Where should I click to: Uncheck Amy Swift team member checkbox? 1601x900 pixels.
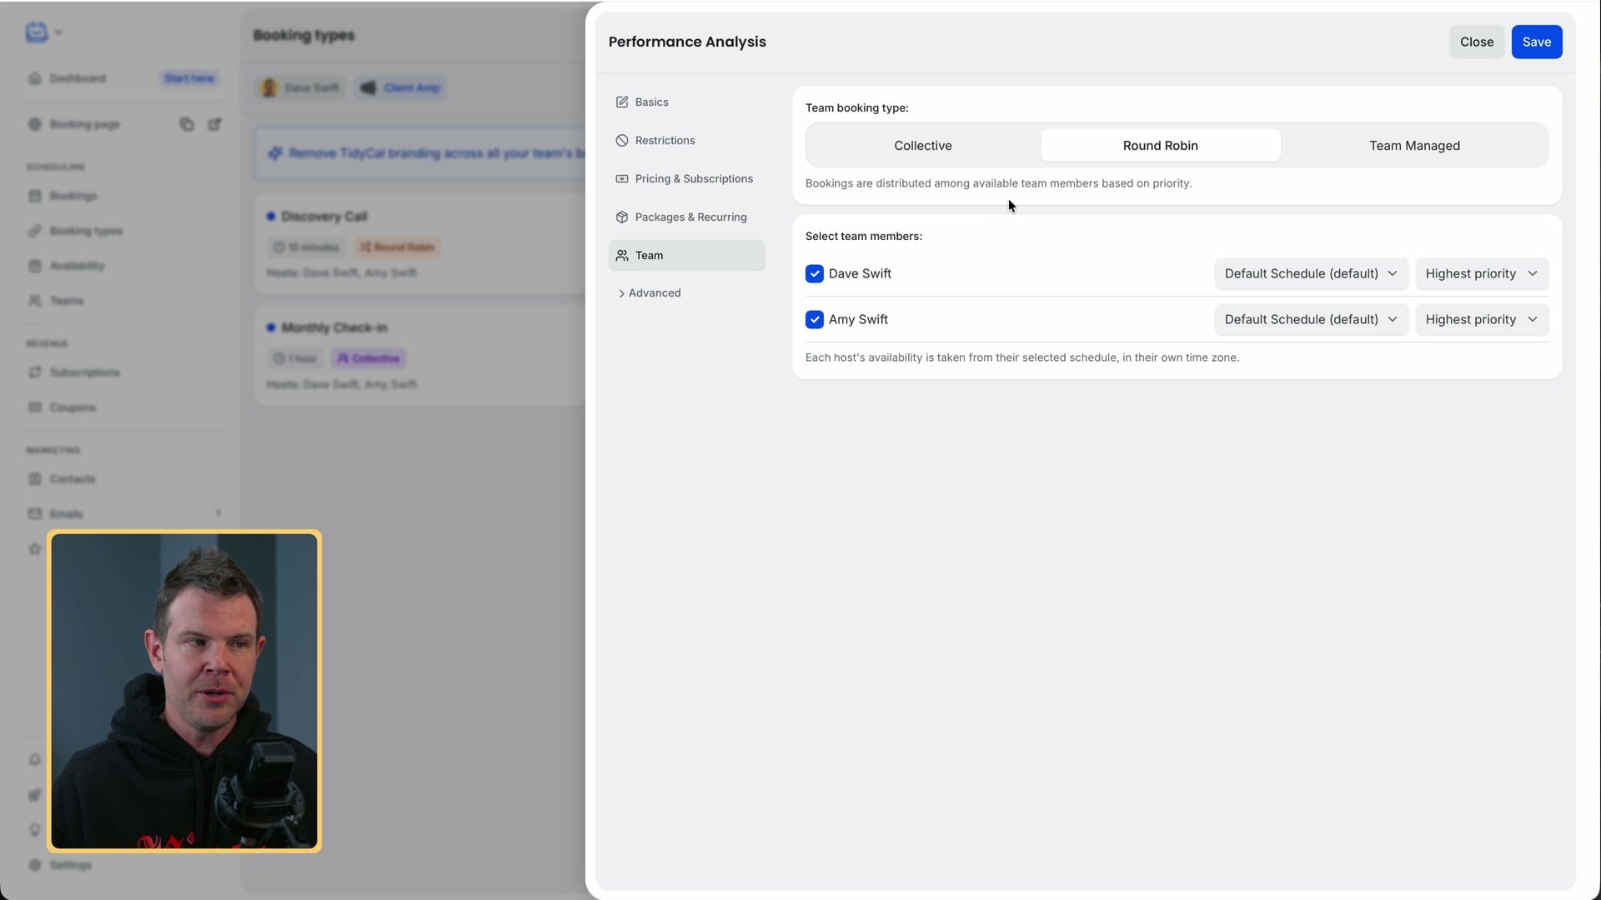point(815,319)
